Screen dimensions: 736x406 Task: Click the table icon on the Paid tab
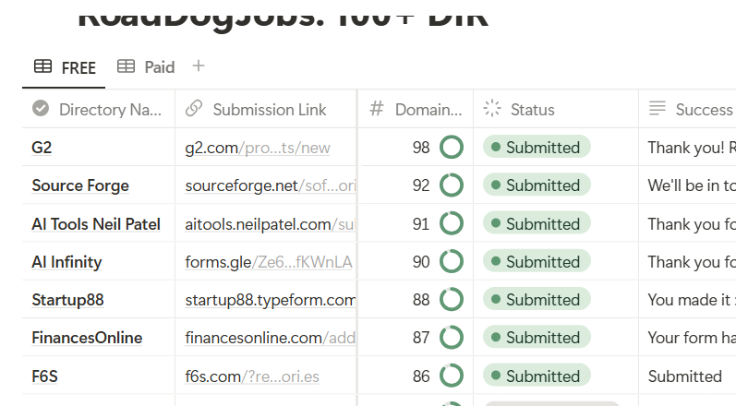pos(126,66)
